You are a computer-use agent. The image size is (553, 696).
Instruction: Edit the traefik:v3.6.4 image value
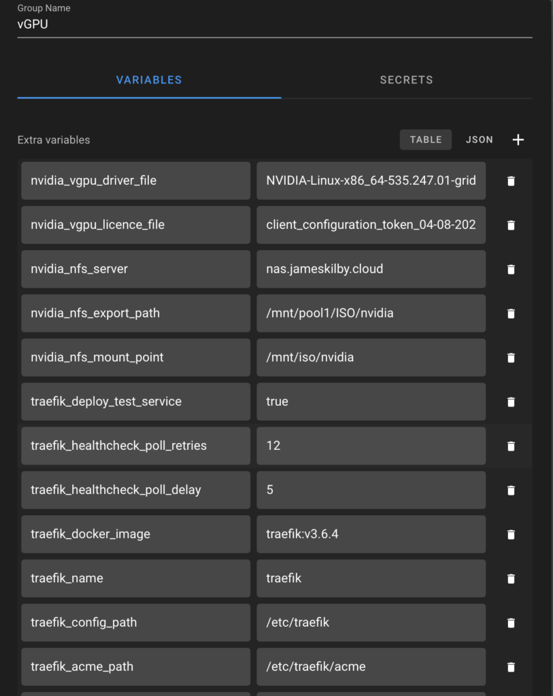[x=371, y=534]
